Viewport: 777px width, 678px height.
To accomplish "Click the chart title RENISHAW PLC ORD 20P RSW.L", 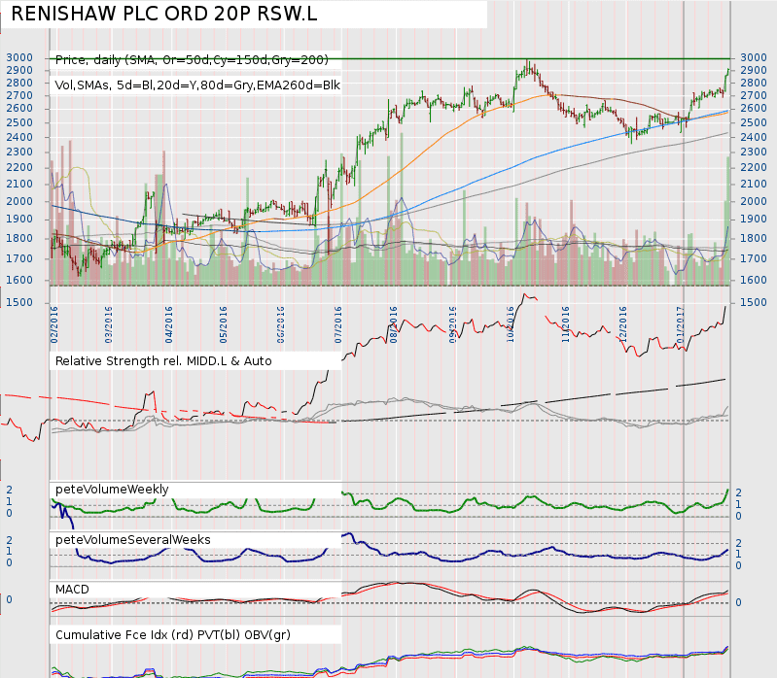I will pyautogui.click(x=164, y=14).
